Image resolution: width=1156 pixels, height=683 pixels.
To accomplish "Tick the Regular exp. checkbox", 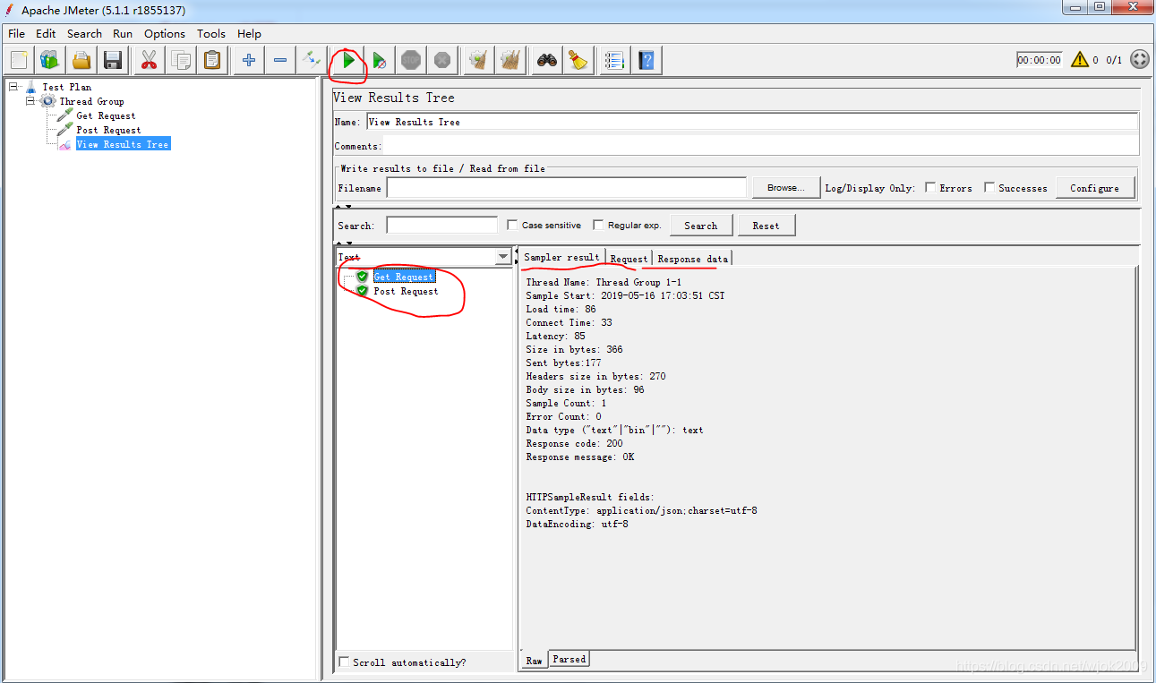I will (599, 225).
